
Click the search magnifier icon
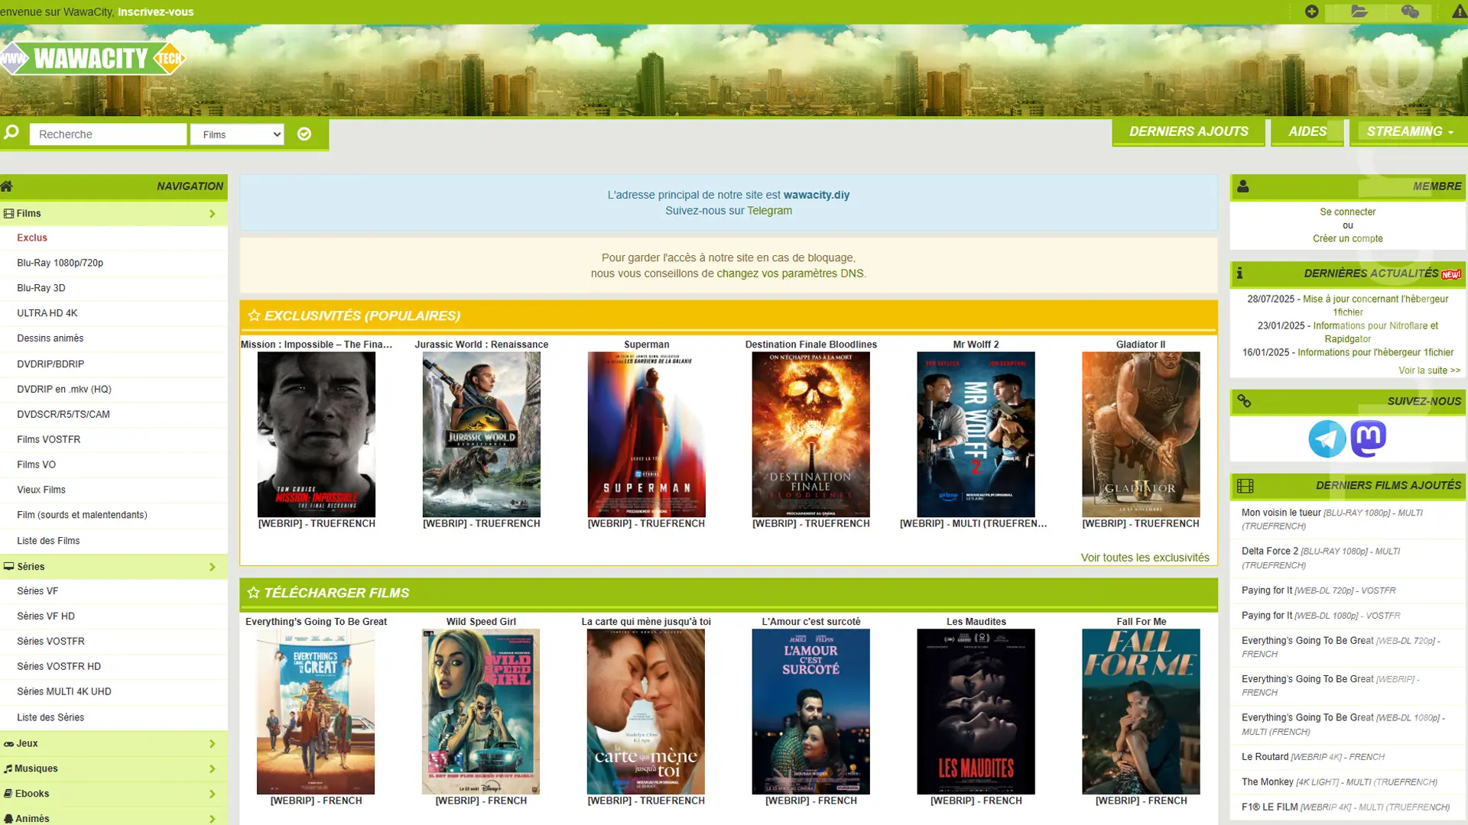coord(11,133)
